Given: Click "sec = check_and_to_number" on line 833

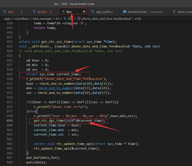Looking at the screenshot, I should [x=68, y=93].
